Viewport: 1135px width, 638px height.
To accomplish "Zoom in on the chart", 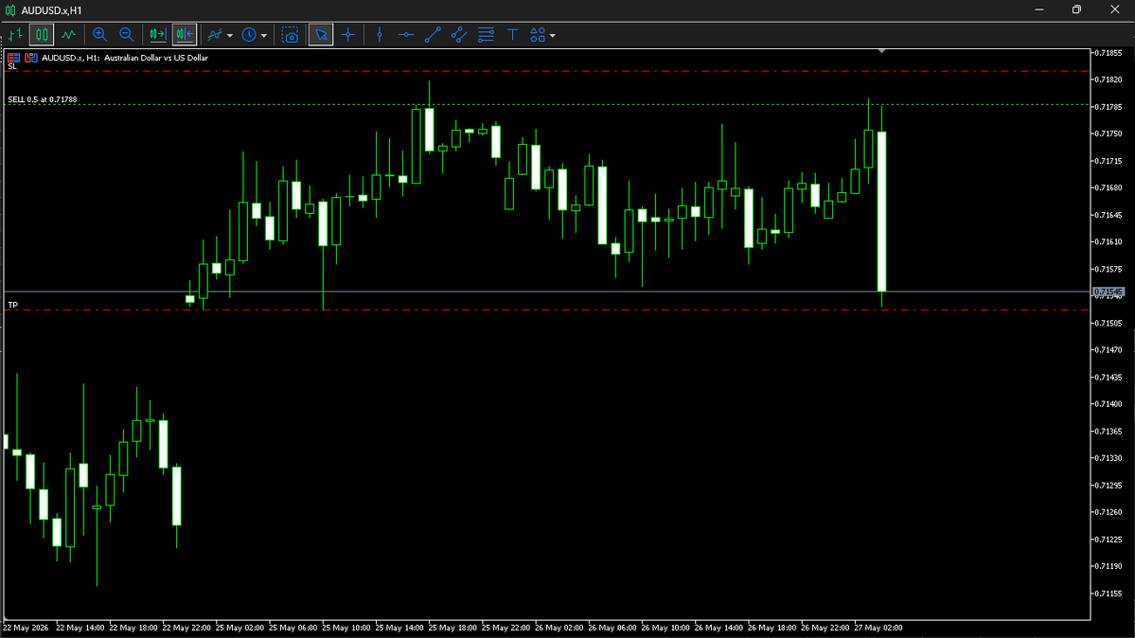I will pos(100,35).
